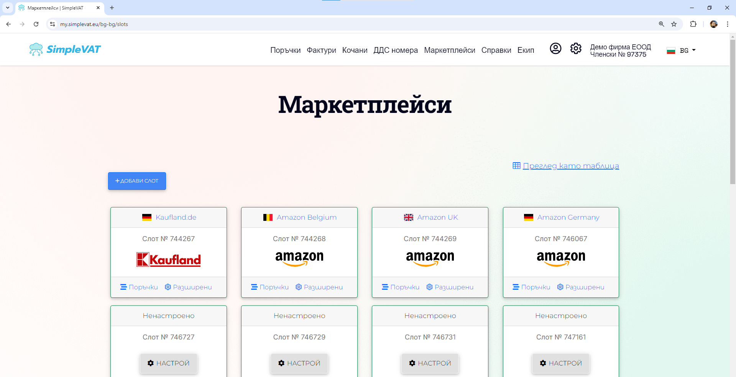Open a new browser tab

coord(112,8)
